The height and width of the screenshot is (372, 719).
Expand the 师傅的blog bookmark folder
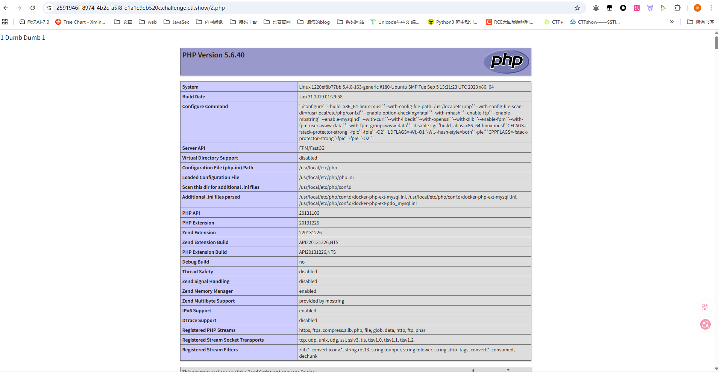coord(314,22)
